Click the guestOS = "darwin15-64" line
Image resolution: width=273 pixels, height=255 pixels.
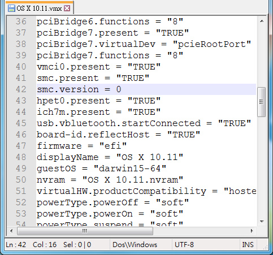(x=101, y=168)
